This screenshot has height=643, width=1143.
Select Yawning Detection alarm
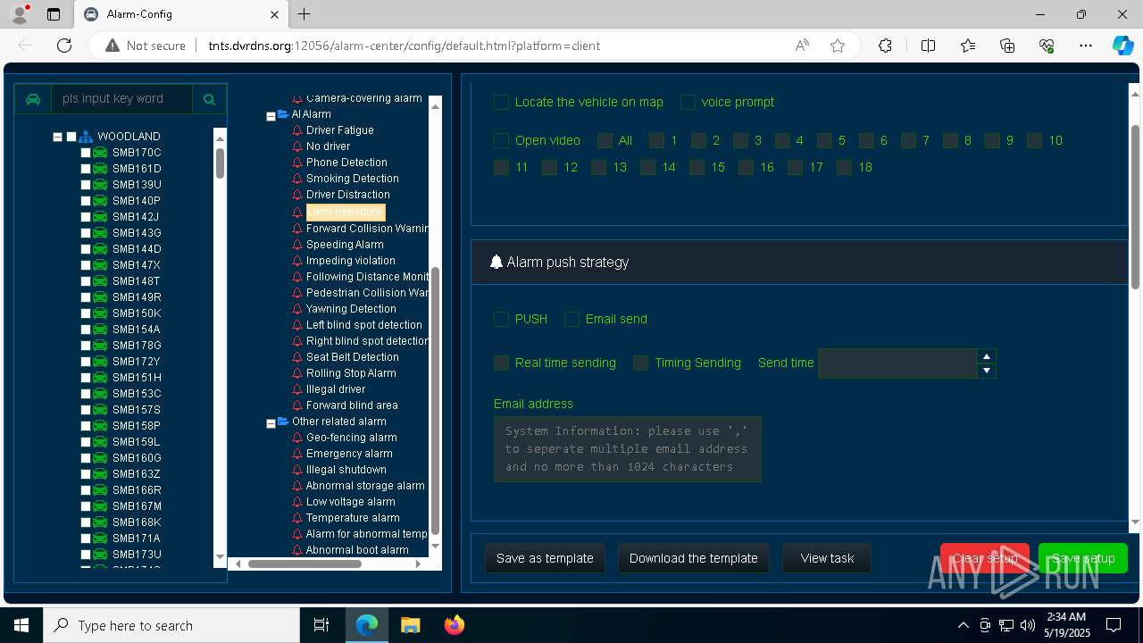pyautogui.click(x=351, y=309)
